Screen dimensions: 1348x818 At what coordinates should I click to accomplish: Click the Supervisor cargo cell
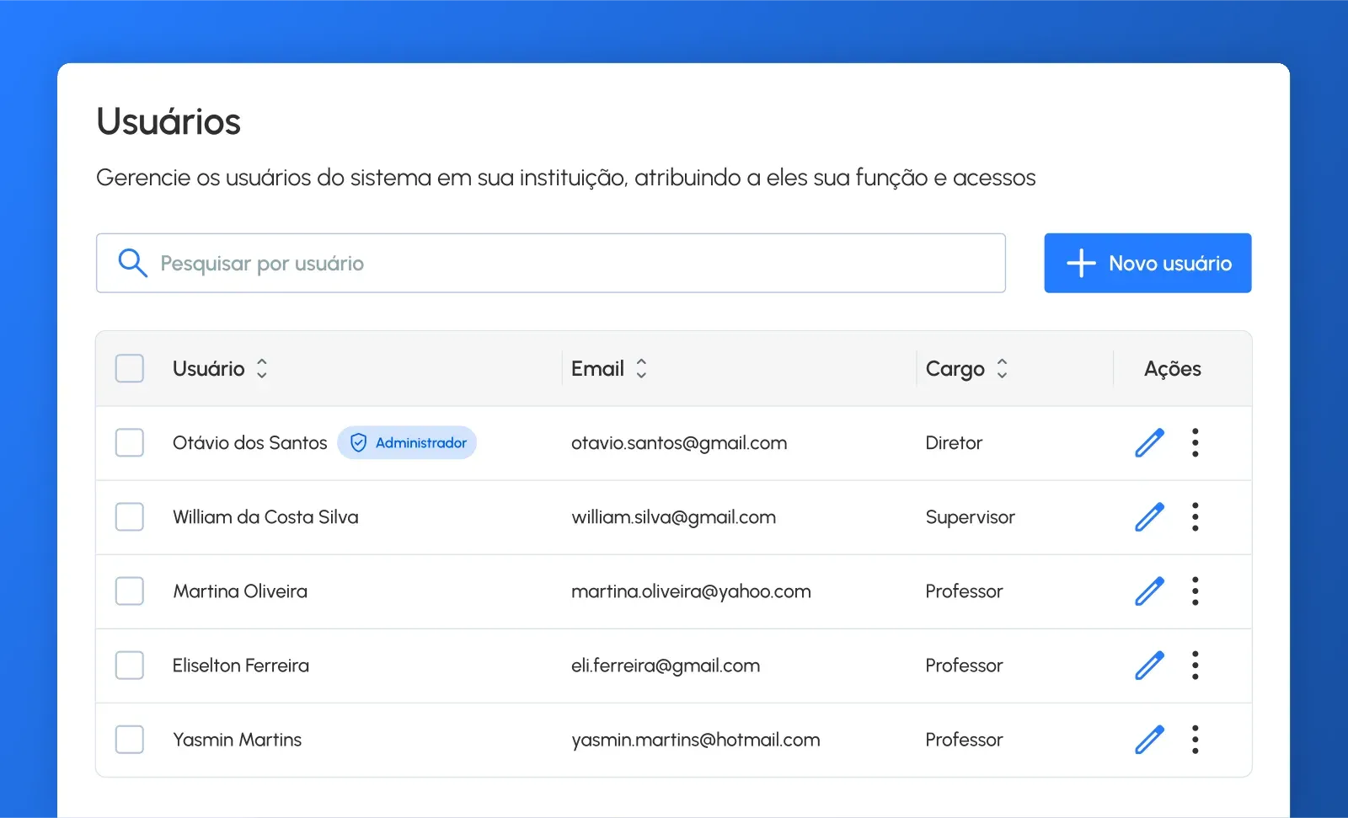click(x=970, y=516)
